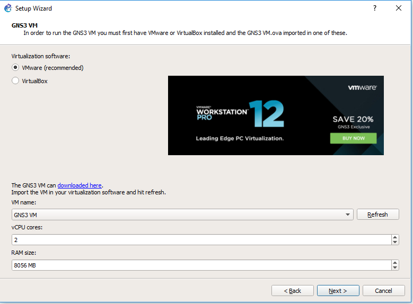Click the 'VM name:' label
Image resolution: width=413 pixels, height=304 pixels.
coord(24,202)
